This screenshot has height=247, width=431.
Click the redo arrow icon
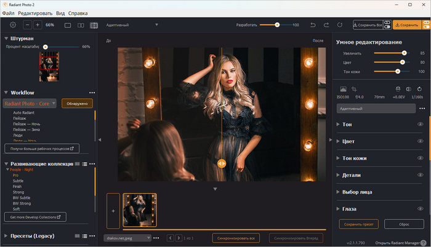pyautogui.click(x=326, y=25)
